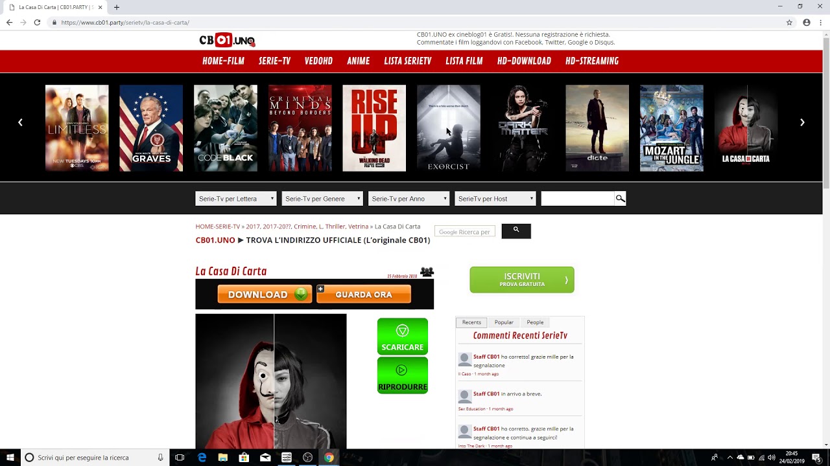The image size is (830, 466).
Task: Click the microphone icon in the taskbar search
Action: coord(160,458)
